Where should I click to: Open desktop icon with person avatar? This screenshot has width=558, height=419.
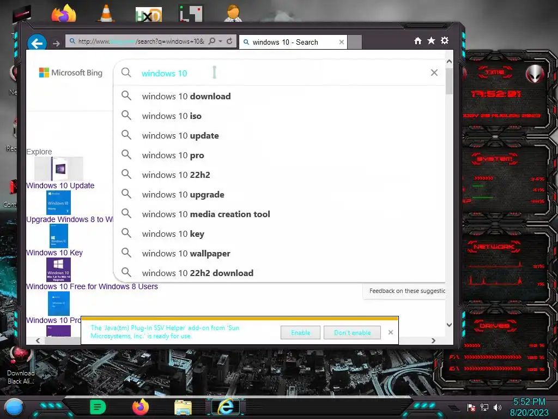[x=233, y=13]
